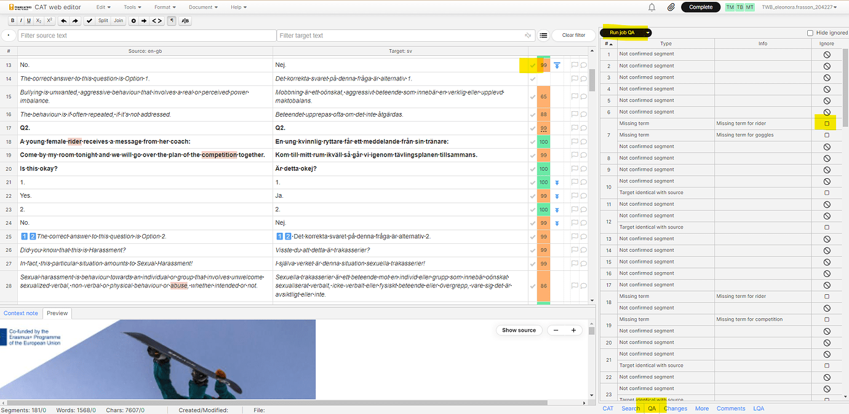Zoom in preview with plus button
The height and width of the screenshot is (414, 849).
click(x=573, y=330)
